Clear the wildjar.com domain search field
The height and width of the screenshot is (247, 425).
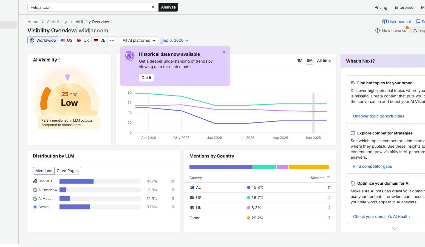(x=153, y=7)
